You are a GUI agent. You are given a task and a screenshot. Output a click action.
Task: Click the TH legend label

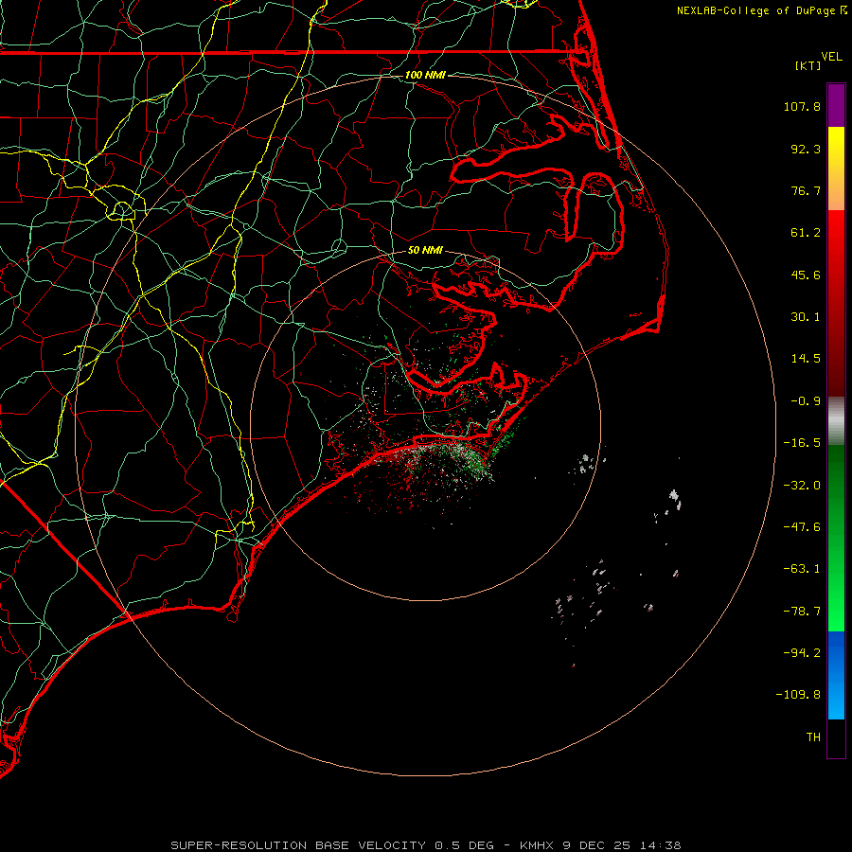(813, 737)
